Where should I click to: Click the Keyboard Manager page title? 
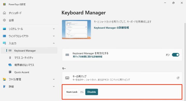(x=84, y=13)
